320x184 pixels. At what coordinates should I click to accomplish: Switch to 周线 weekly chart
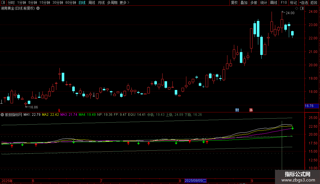92,3
